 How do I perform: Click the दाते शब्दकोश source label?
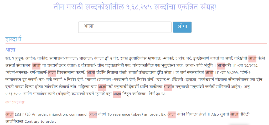(15, 102)
